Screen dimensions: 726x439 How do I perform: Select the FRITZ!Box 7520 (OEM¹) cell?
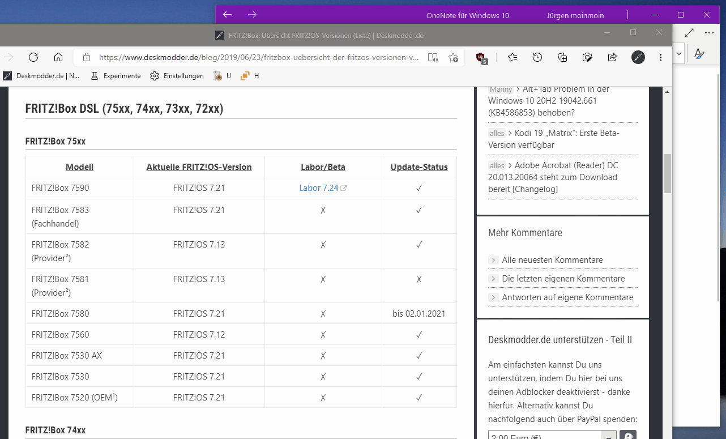pos(80,398)
